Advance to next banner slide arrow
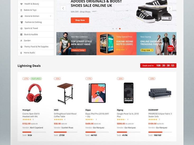 pos(169,8)
